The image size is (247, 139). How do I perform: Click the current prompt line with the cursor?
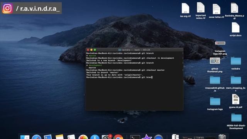point(119,77)
